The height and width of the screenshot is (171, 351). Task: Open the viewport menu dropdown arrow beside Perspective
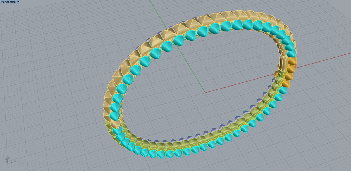(x=18, y=2)
